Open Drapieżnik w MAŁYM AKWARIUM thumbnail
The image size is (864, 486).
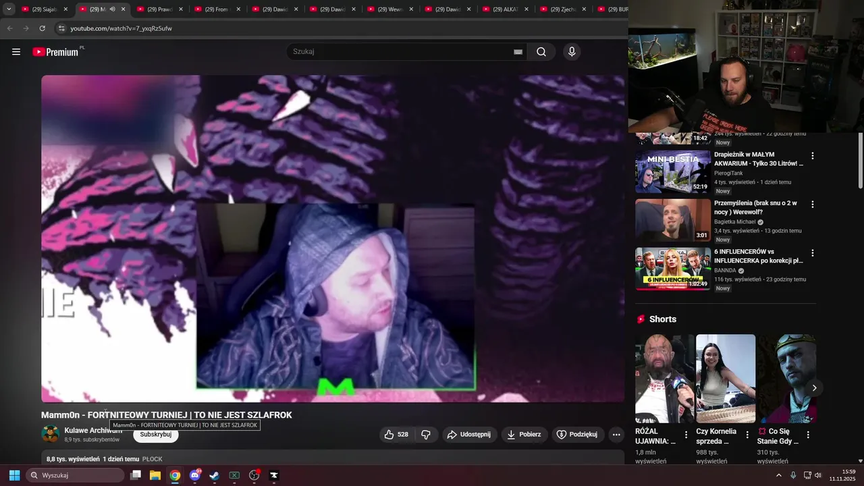click(673, 171)
